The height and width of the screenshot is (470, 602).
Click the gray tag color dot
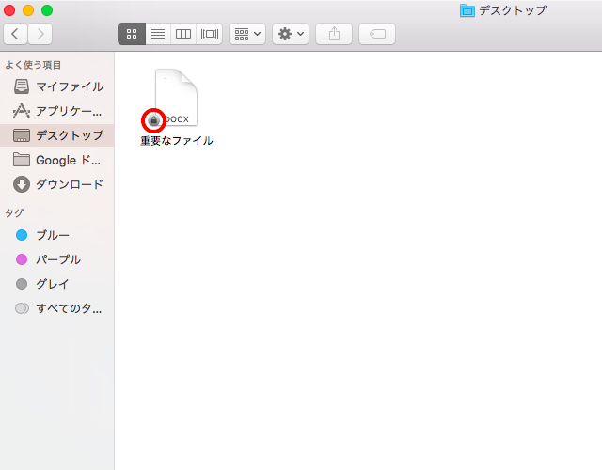pyautogui.click(x=22, y=284)
